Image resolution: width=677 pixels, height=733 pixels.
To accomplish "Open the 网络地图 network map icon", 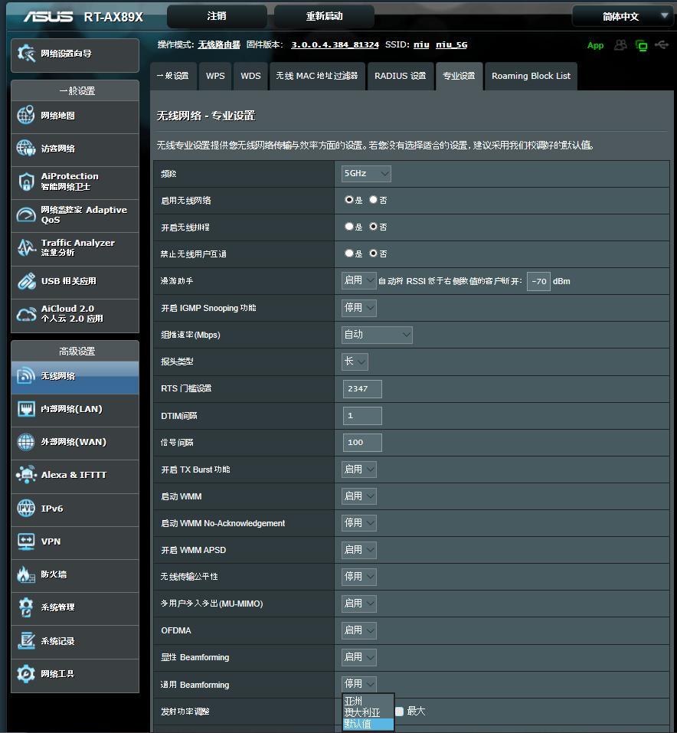I will 27,116.
